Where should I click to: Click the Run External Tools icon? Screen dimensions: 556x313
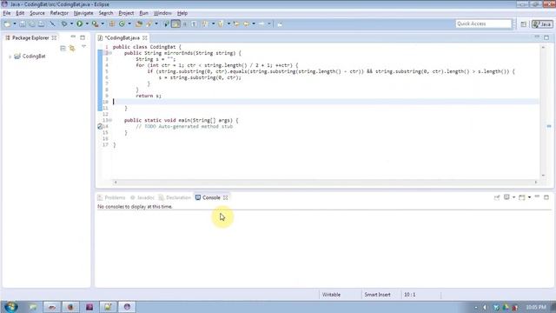click(x=95, y=23)
